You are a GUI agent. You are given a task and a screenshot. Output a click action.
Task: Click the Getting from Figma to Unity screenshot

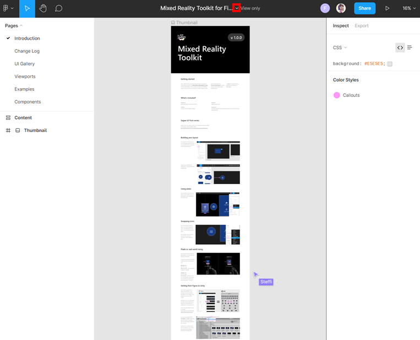coord(219,300)
